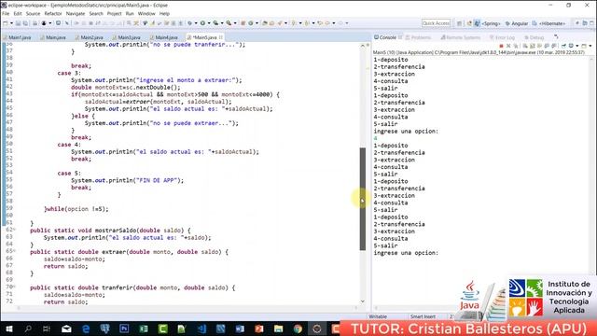Toggle show console when standard out changes
The width and height of the screenshot is (597, 336).
(x=547, y=46)
